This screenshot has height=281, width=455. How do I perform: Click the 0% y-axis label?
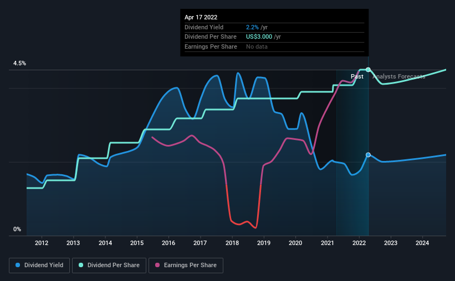(17, 229)
